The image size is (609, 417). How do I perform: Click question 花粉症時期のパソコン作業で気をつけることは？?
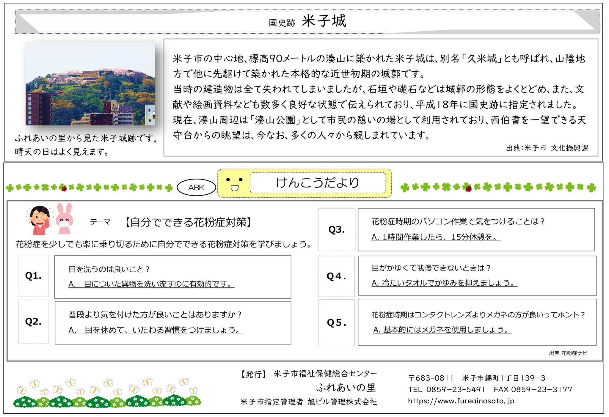pos(458,221)
